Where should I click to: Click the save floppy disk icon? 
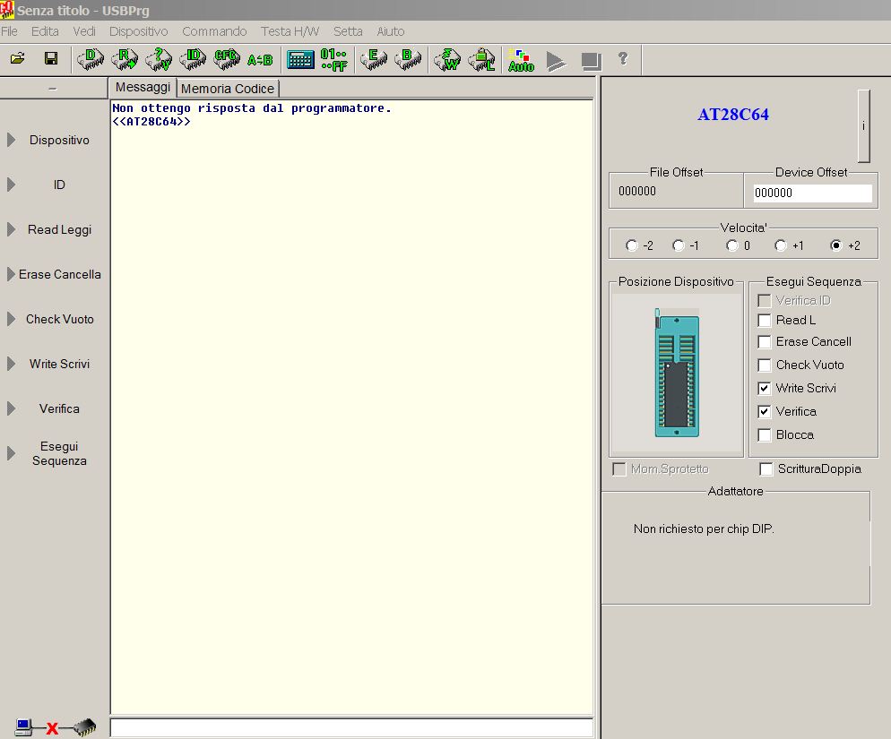[x=51, y=58]
